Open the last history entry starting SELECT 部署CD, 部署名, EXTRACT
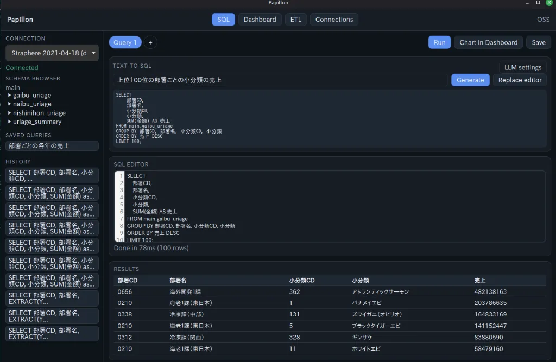556x362 pixels. (52, 334)
